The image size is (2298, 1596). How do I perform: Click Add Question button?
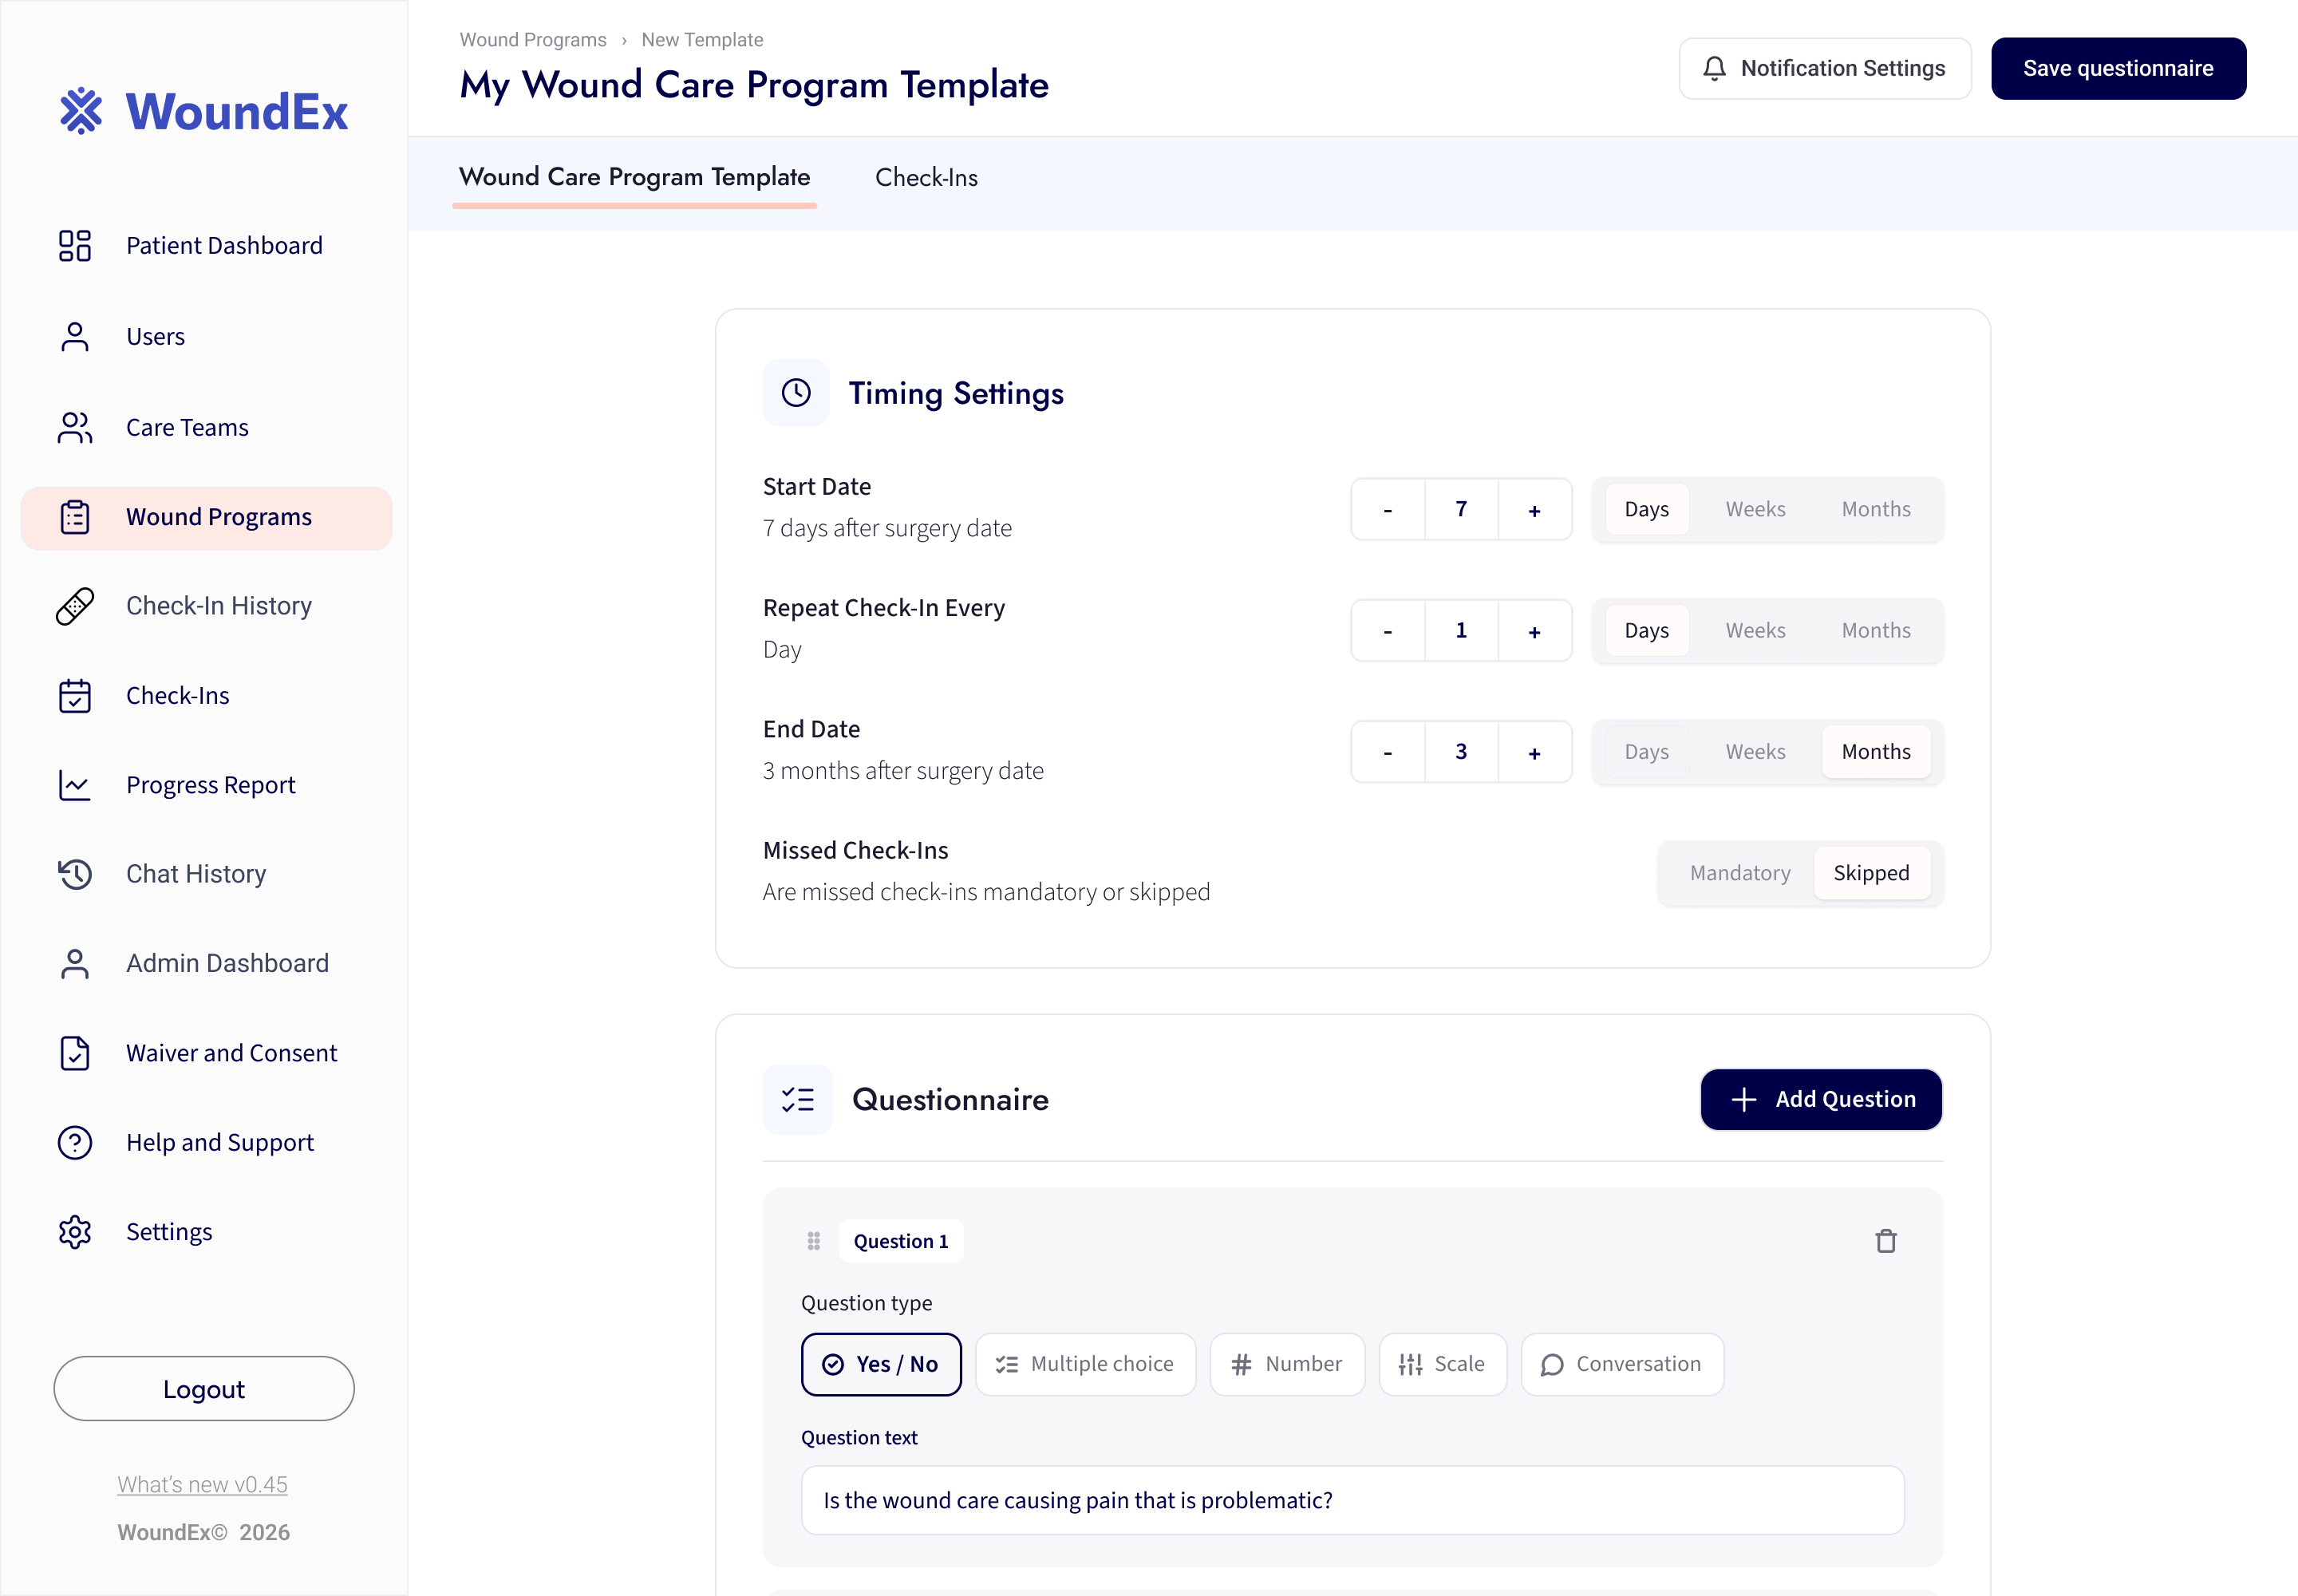(x=1821, y=1099)
